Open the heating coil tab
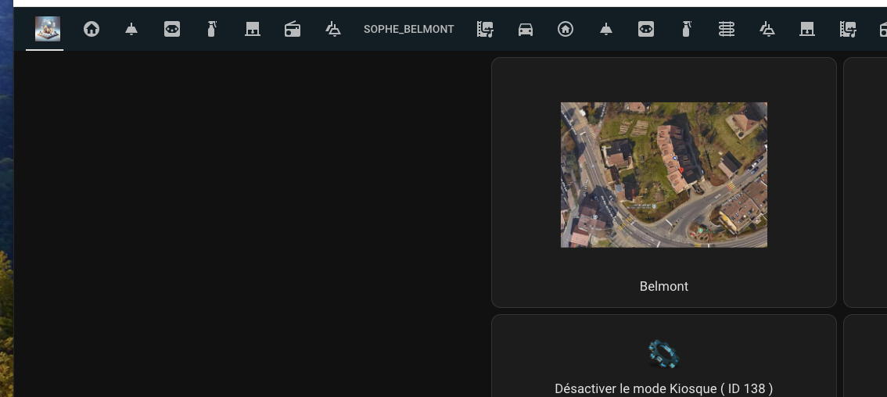 coord(727,29)
